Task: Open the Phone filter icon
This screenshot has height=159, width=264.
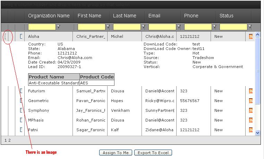Action: pyautogui.click(x=214, y=27)
